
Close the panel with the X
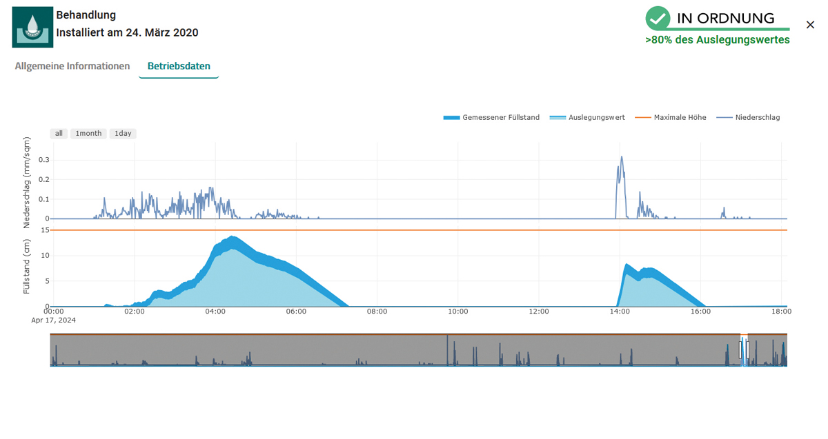[810, 25]
